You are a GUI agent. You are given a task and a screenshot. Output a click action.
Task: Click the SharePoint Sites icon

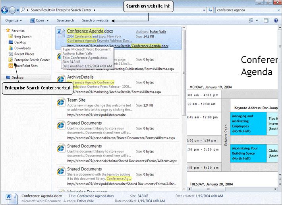tap(11, 66)
